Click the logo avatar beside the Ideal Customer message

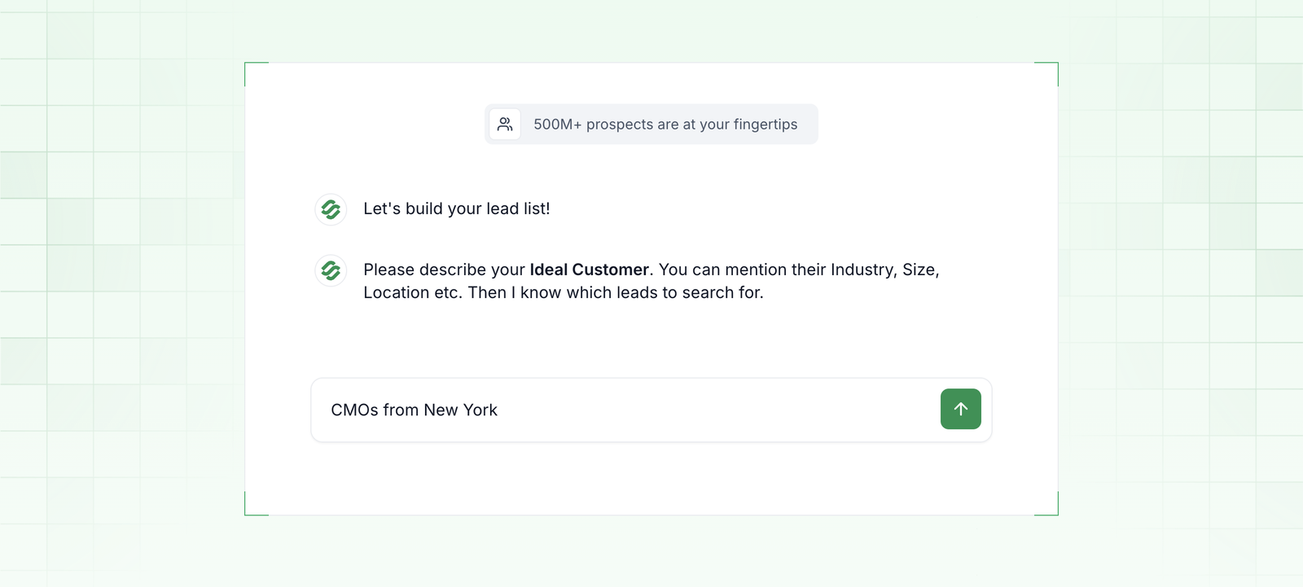click(331, 270)
